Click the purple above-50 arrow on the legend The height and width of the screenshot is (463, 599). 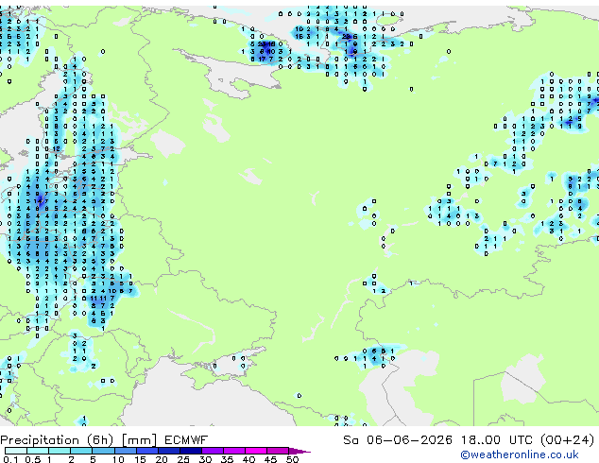click(x=299, y=451)
